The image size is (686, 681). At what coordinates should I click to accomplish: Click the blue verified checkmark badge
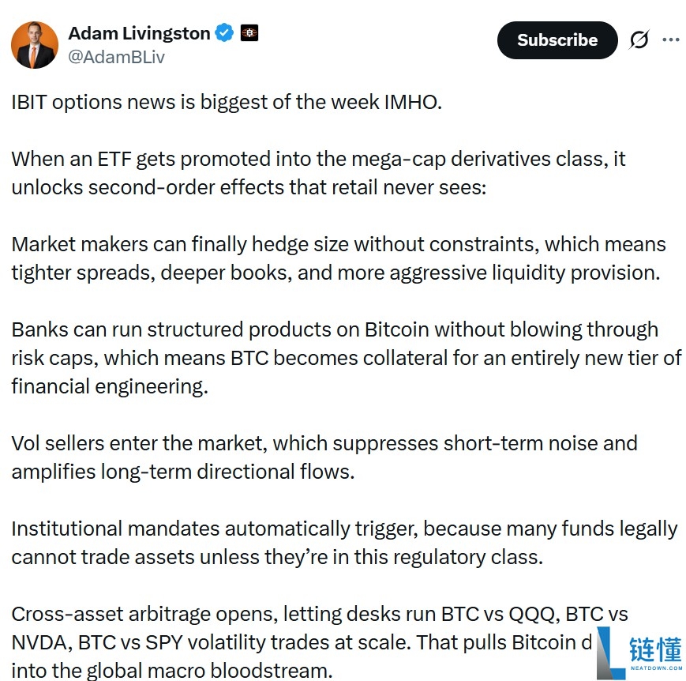click(223, 33)
